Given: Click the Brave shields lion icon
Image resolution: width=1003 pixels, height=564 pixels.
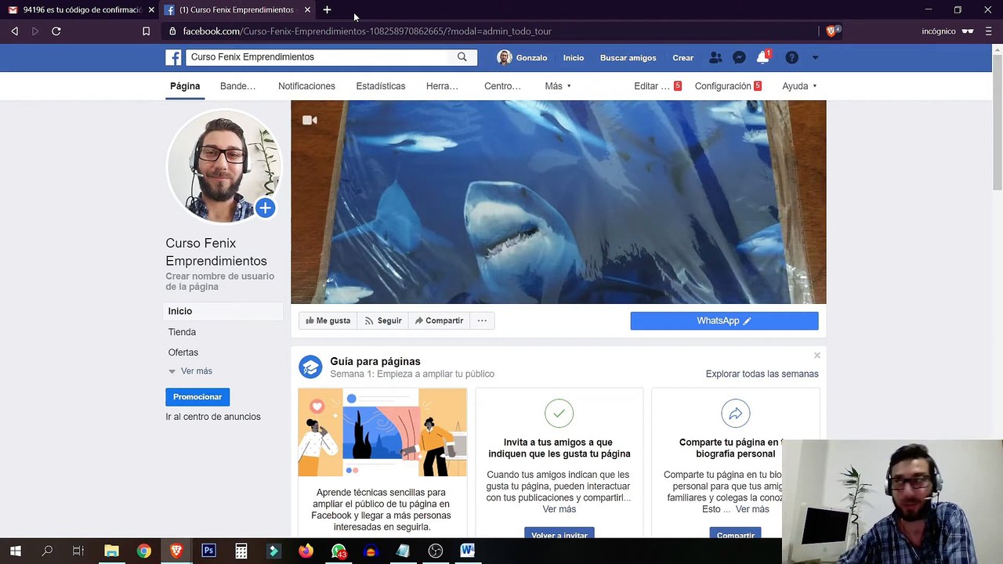Looking at the screenshot, I should click(x=832, y=31).
